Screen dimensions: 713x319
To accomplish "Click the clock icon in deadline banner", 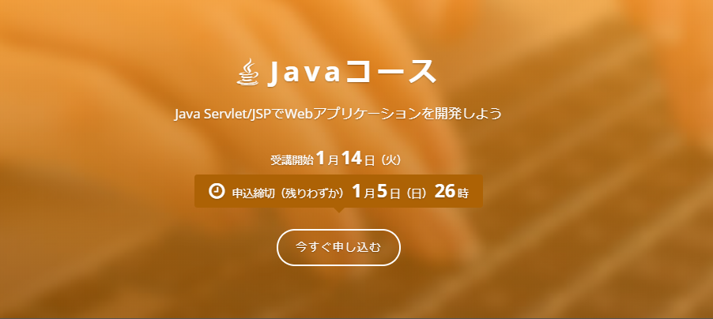I will pyautogui.click(x=217, y=191).
